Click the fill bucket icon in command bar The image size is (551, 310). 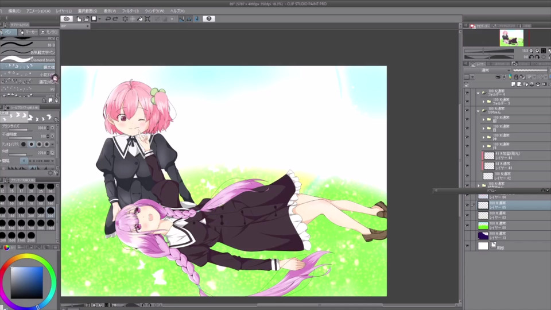pyautogui.click(x=140, y=19)
